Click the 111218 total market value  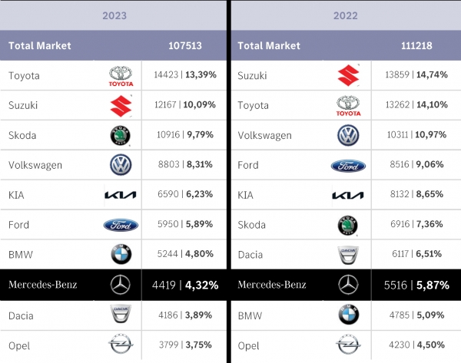point(415,45)
